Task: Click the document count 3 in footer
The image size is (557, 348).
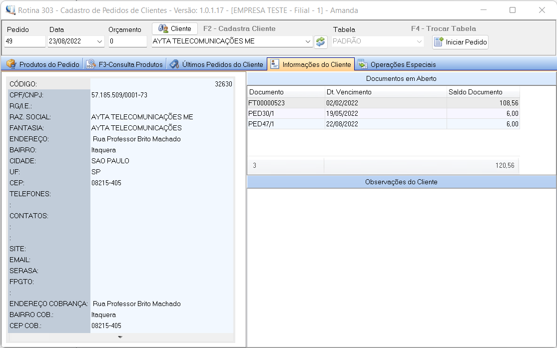Action: point(254,165)
